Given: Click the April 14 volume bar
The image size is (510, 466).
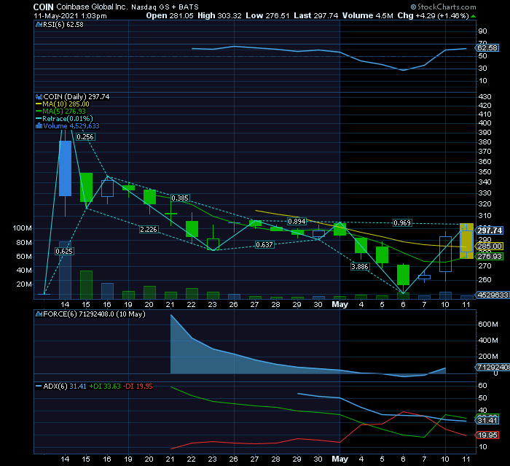Looking at the screenshot, I should [65, 271].
